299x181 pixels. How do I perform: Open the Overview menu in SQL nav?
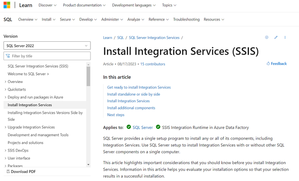[x=28, y=19]
